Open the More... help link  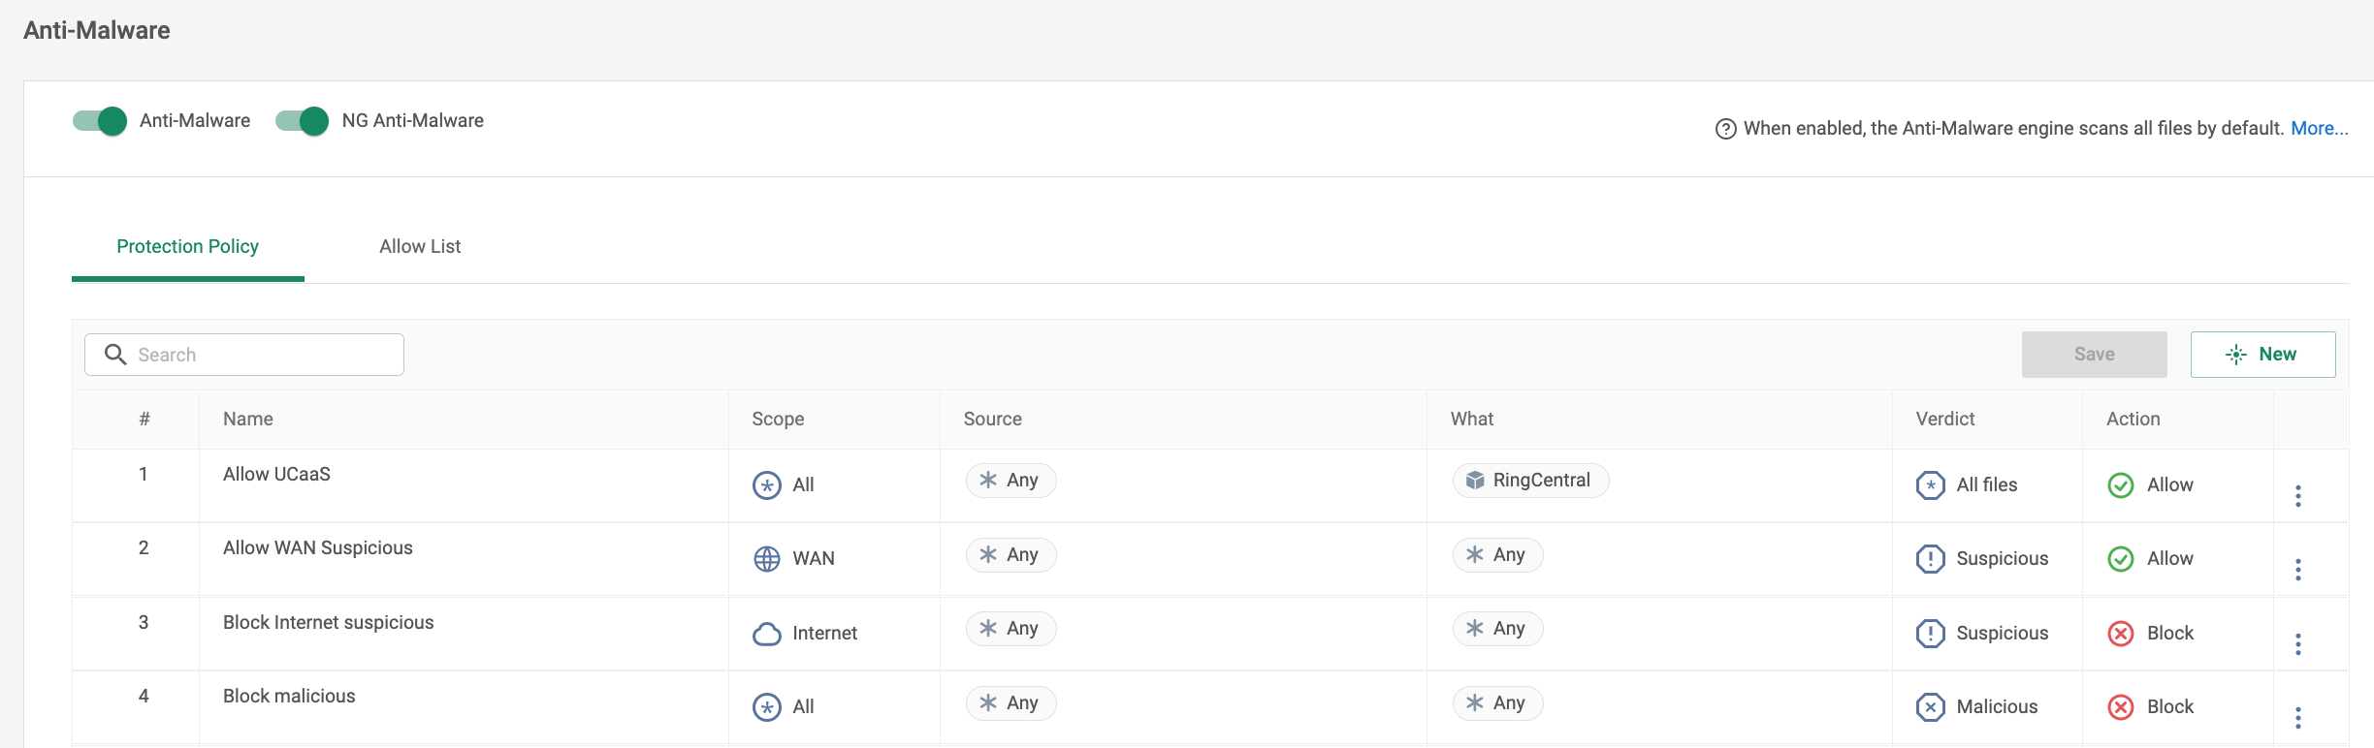(2319, 129)
